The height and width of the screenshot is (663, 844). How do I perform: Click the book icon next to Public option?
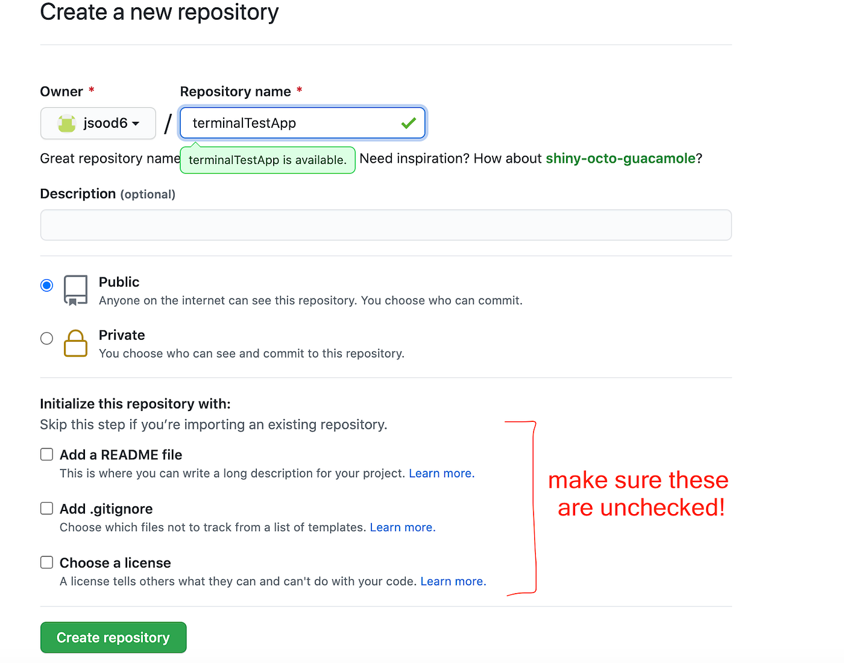[75, 290]
